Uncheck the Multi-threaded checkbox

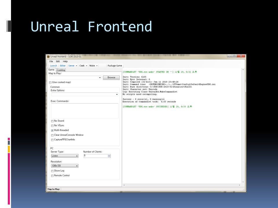(x=52, y=130)
